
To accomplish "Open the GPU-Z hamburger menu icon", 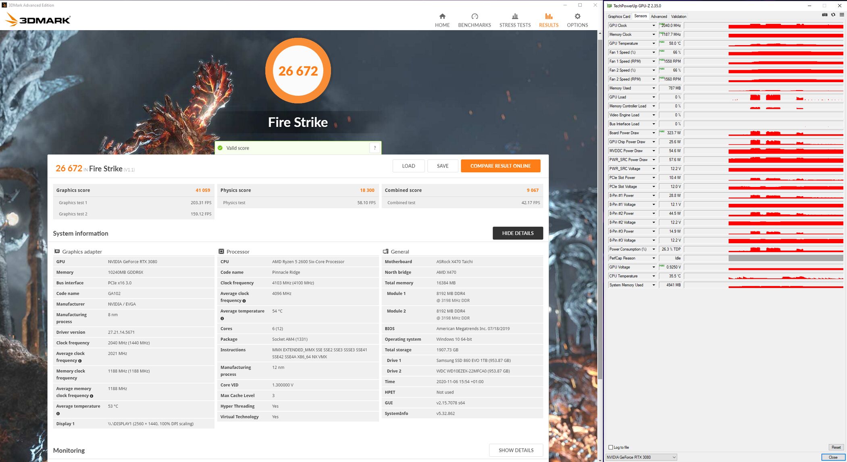I will (x=842, y=15).
